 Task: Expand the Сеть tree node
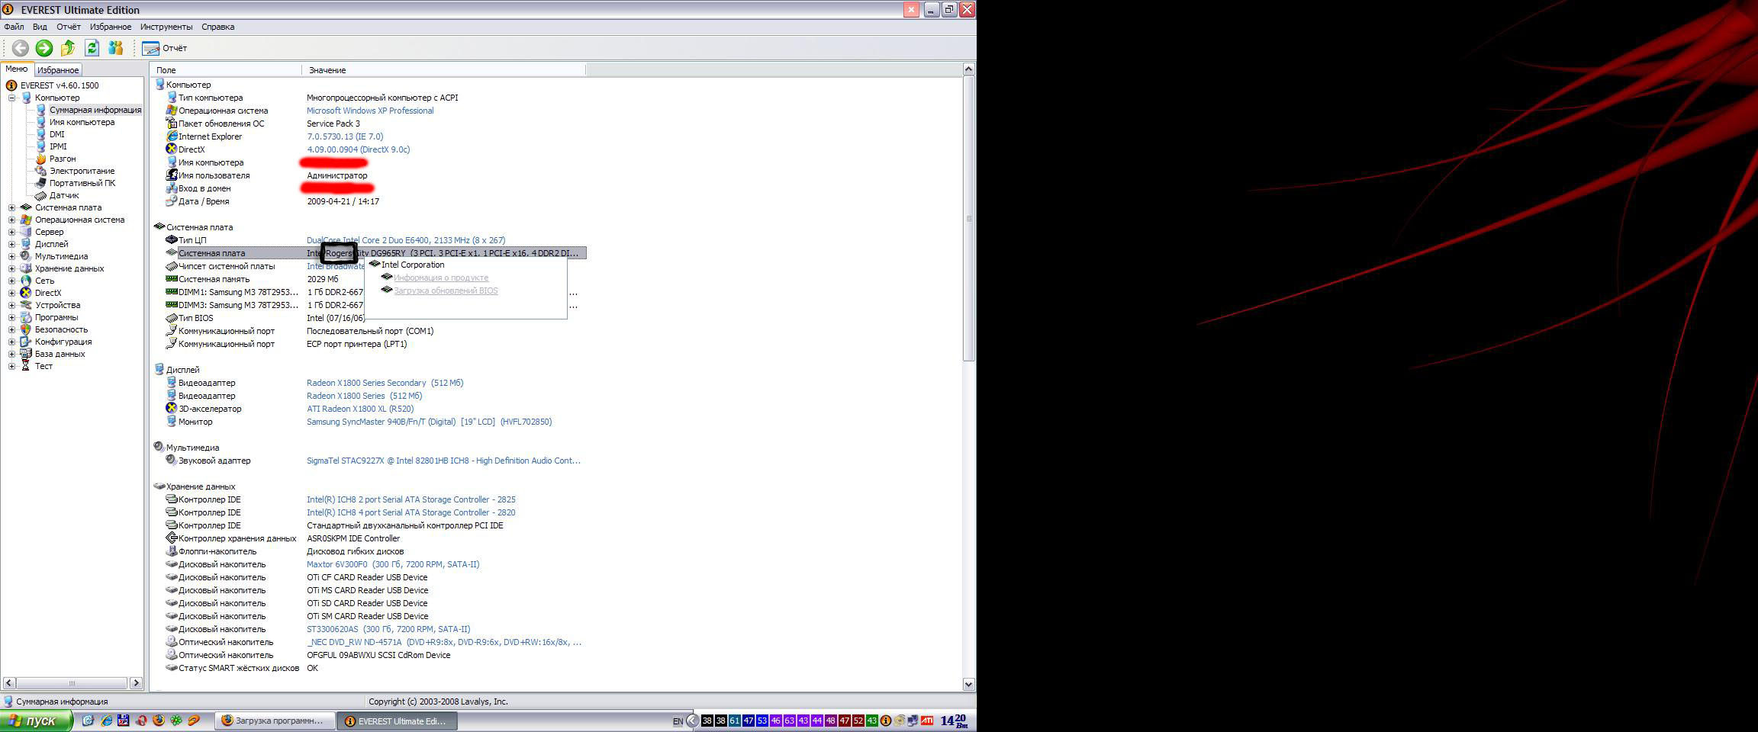click(x=11, y=281)
